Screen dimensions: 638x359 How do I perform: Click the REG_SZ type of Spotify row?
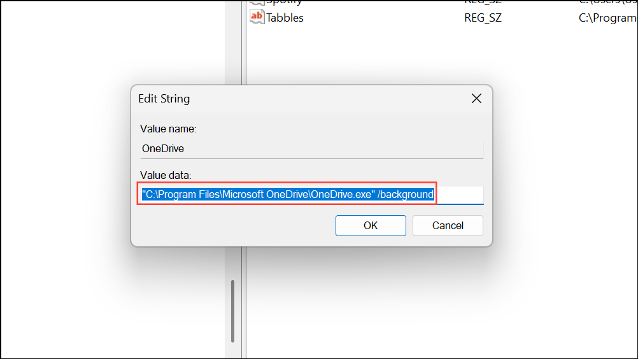(x=483, y=3)
